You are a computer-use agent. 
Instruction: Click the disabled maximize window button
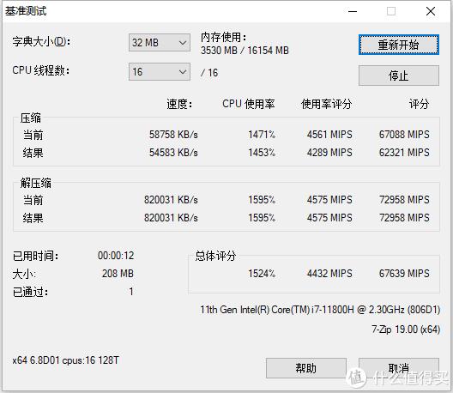pos(391,11)
